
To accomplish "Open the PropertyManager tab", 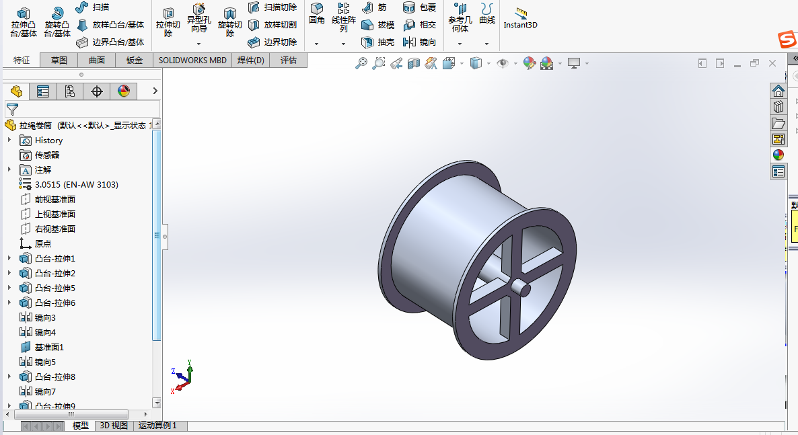I will (43, 91).
